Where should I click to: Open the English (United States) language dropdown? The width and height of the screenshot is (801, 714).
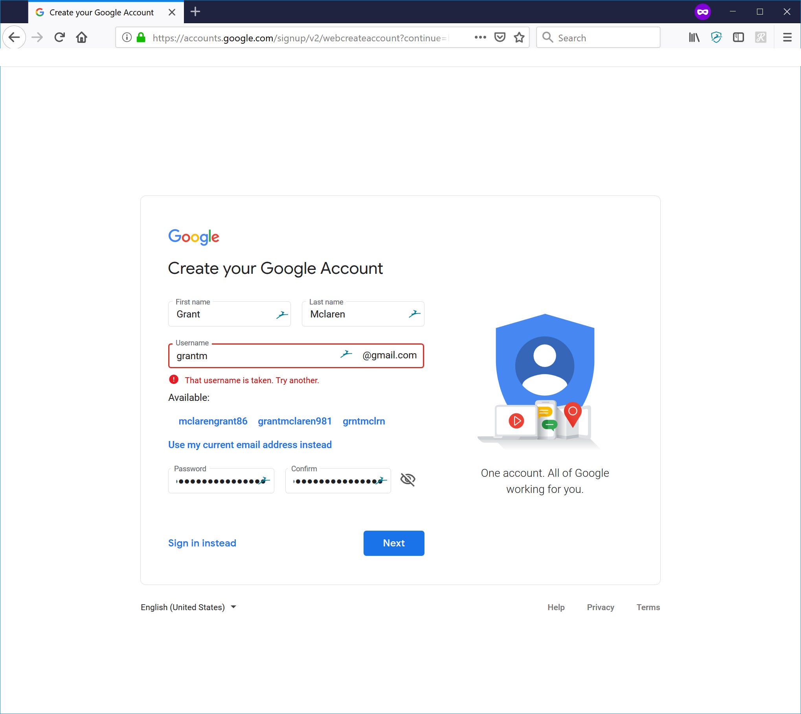[x=189, y=607]
